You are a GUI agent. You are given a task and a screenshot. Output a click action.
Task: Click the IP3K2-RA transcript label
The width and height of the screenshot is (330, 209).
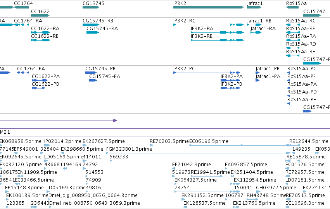coord(202,29)
